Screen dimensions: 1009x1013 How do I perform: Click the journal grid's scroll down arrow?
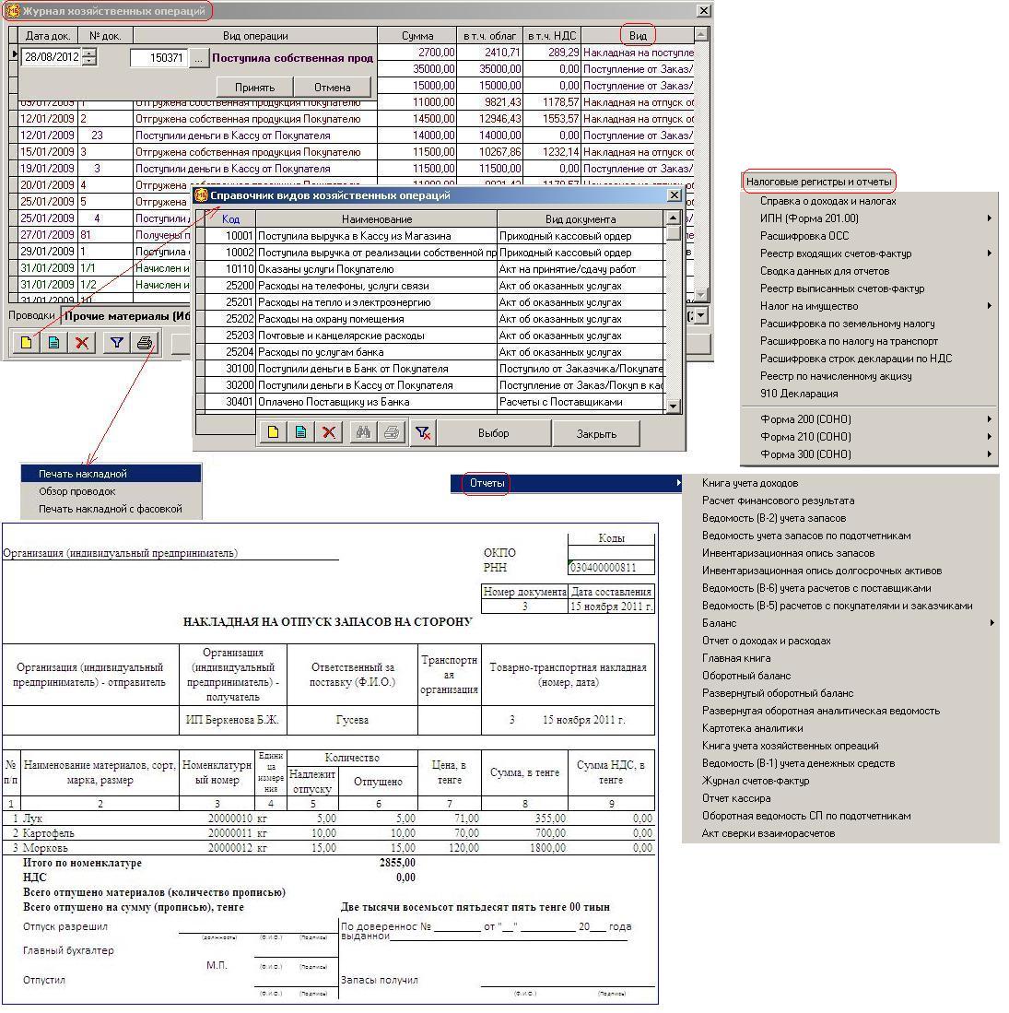[x=701, y=295]
